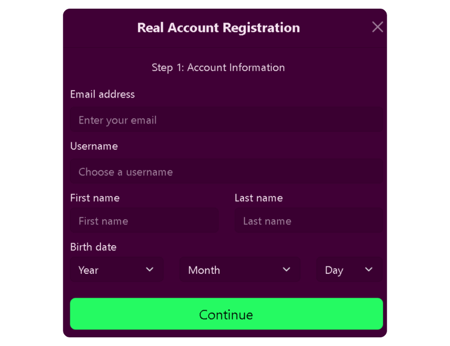
Task: Close the Real Account Registration dialog
Action: point(377,27)
